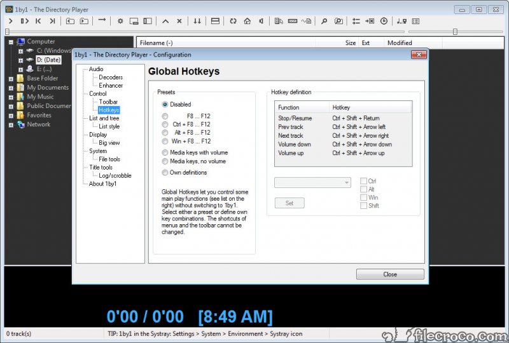Sort by Modified column header
The height and width of the screenshot is (343, 509).
pyautogui.click(x=413, y=43)
